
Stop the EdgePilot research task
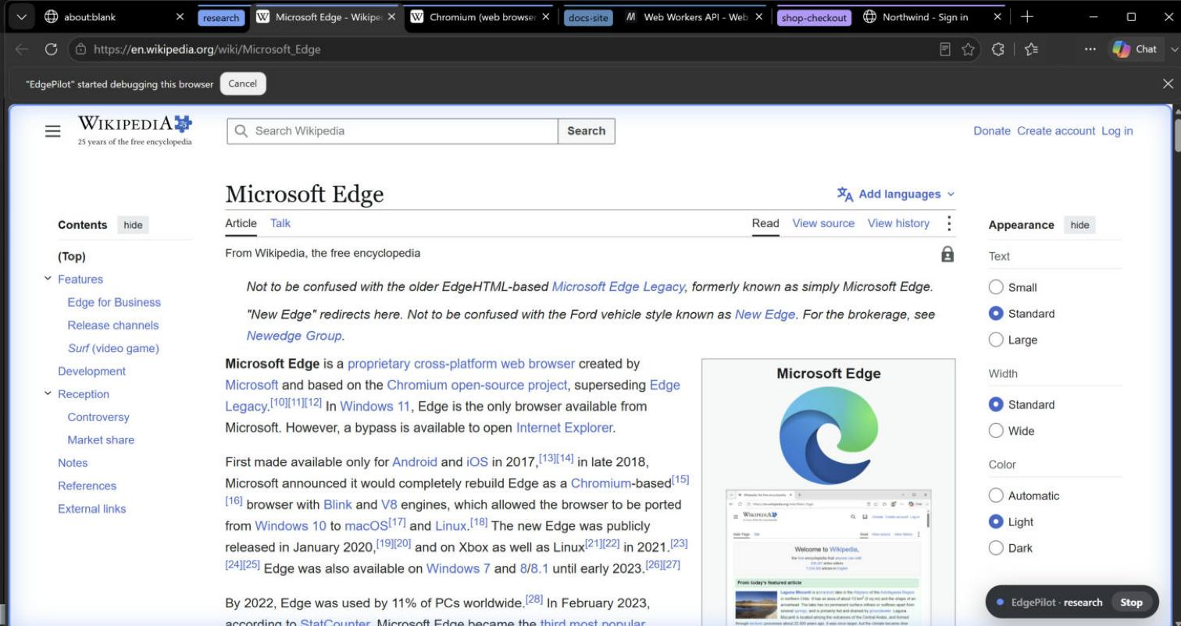1131,602
